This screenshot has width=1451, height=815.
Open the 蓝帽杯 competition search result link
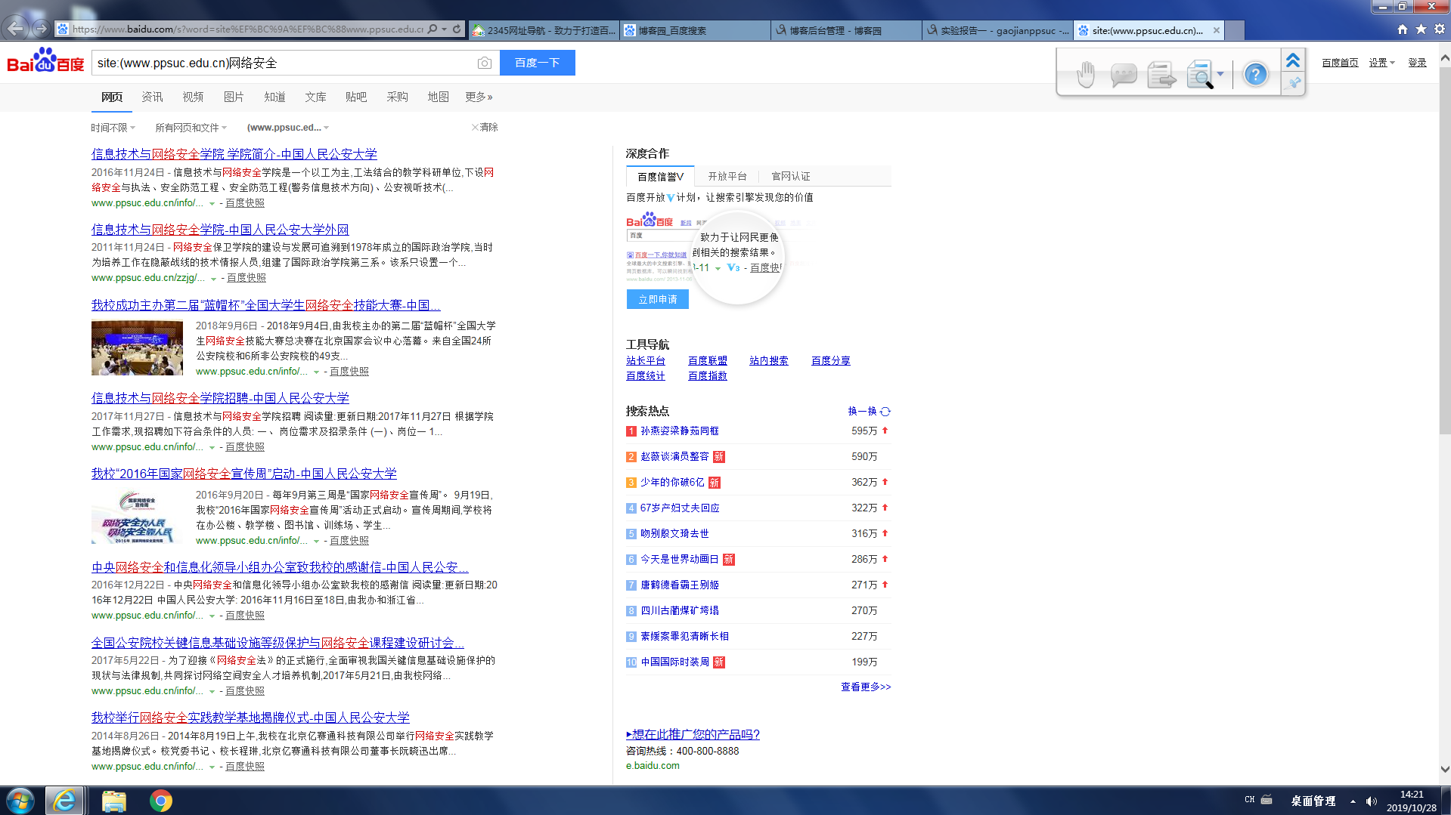pyautogui.click(x=265, y=305)
